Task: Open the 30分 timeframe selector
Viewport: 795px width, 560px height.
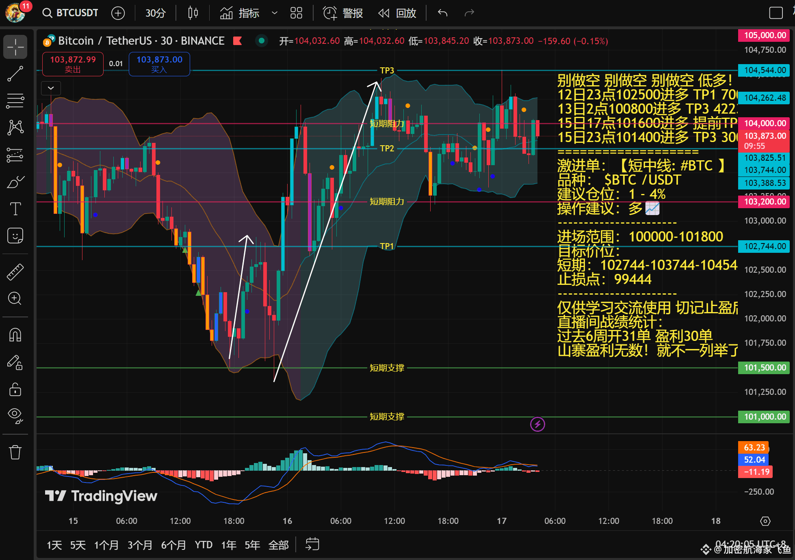Action: coord(156,13)
